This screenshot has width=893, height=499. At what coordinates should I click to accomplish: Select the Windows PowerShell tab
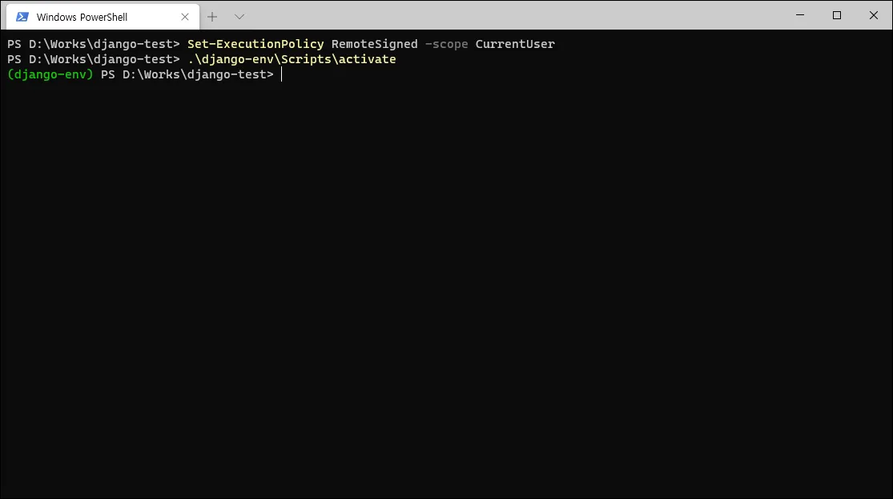(x=103, y=17)
